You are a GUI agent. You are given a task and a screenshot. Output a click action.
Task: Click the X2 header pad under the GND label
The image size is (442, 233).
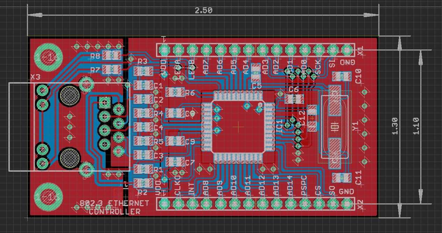coord(347,204)
